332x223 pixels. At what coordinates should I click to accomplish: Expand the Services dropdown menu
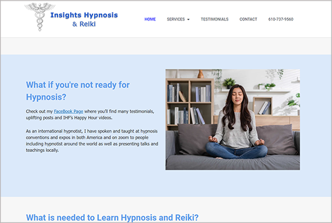[x=178, y=19]
